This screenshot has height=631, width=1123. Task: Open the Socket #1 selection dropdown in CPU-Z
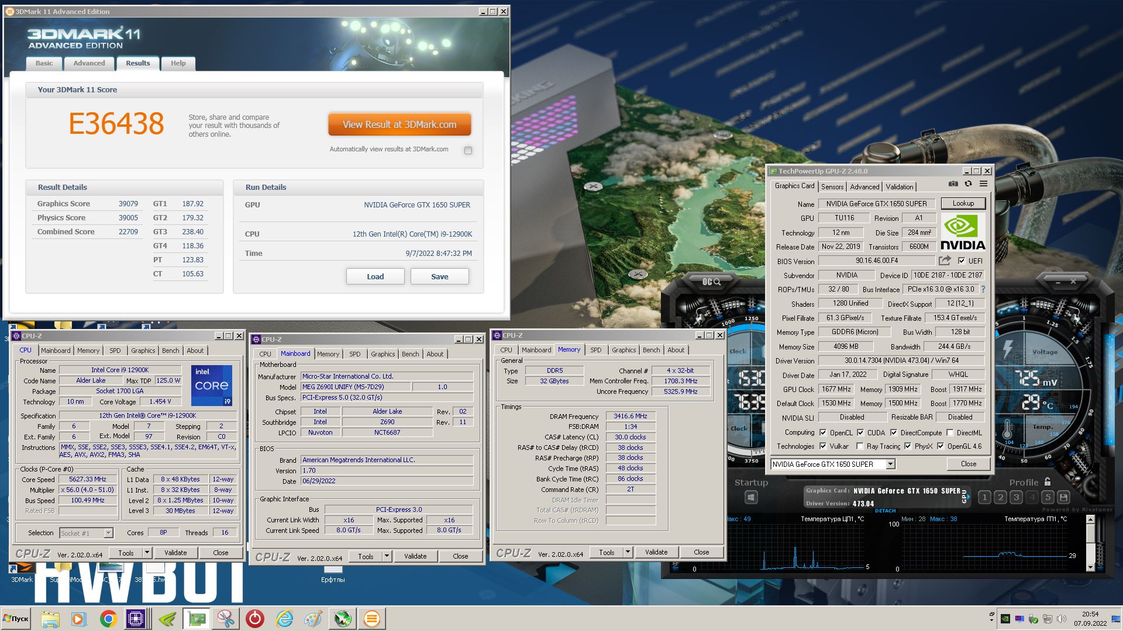coord(108,533)
